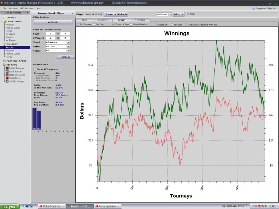
Task: Collapse the Tourney Result Filters panel arrow
Action: tap(73, 13)
